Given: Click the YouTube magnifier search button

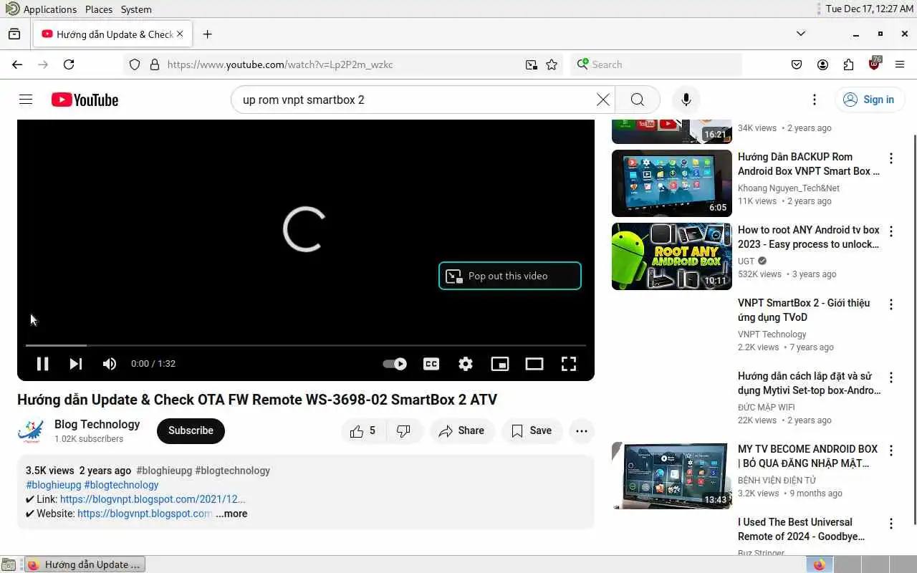Looking at the screenshot, I should [x=637, y=100].
